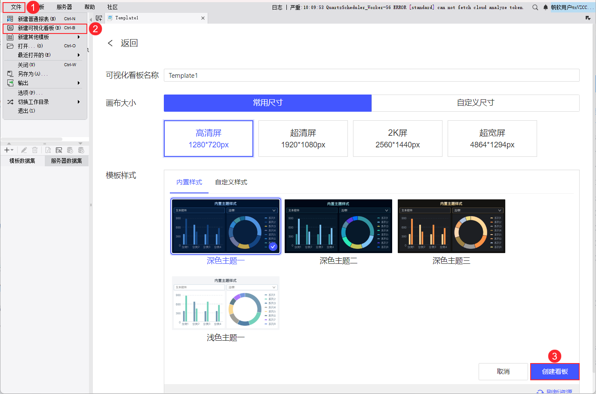The width and height of the screenshot is (596, 394).
Task: Click the 日志 log label in top bar
Action: [x=277, y=7]
